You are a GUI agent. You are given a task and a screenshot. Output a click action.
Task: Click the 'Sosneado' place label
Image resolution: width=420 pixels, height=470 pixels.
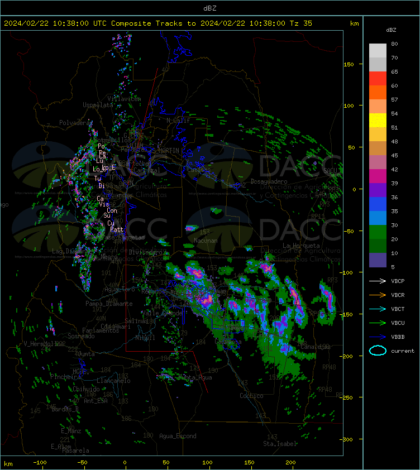point(81,337)
